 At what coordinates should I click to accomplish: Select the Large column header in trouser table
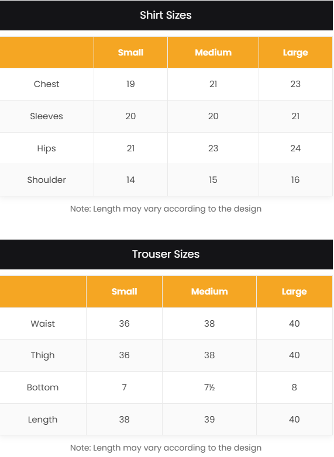[x=294, y=292]
